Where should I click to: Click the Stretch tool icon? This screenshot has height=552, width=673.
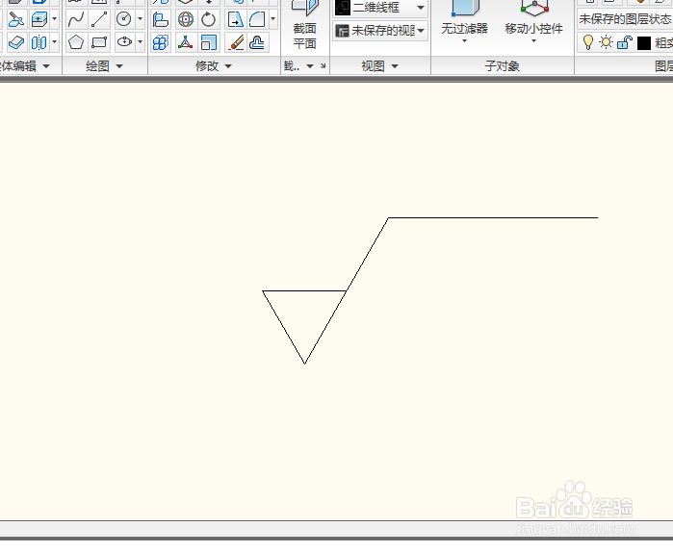pyautogui.click(x=235, y=19)
